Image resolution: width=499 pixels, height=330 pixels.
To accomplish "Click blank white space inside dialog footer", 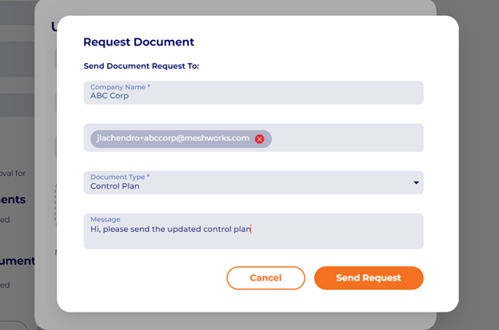I will click(x=144, y=278).
